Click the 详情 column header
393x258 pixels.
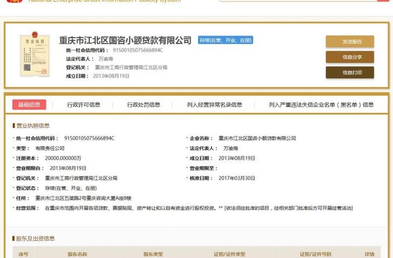[369, 254]
